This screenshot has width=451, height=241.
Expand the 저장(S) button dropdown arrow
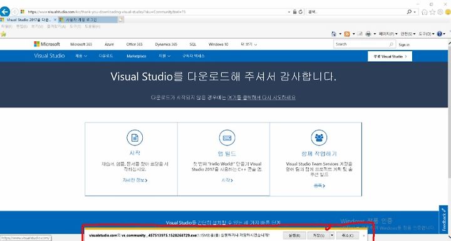(x=331, y=235)
